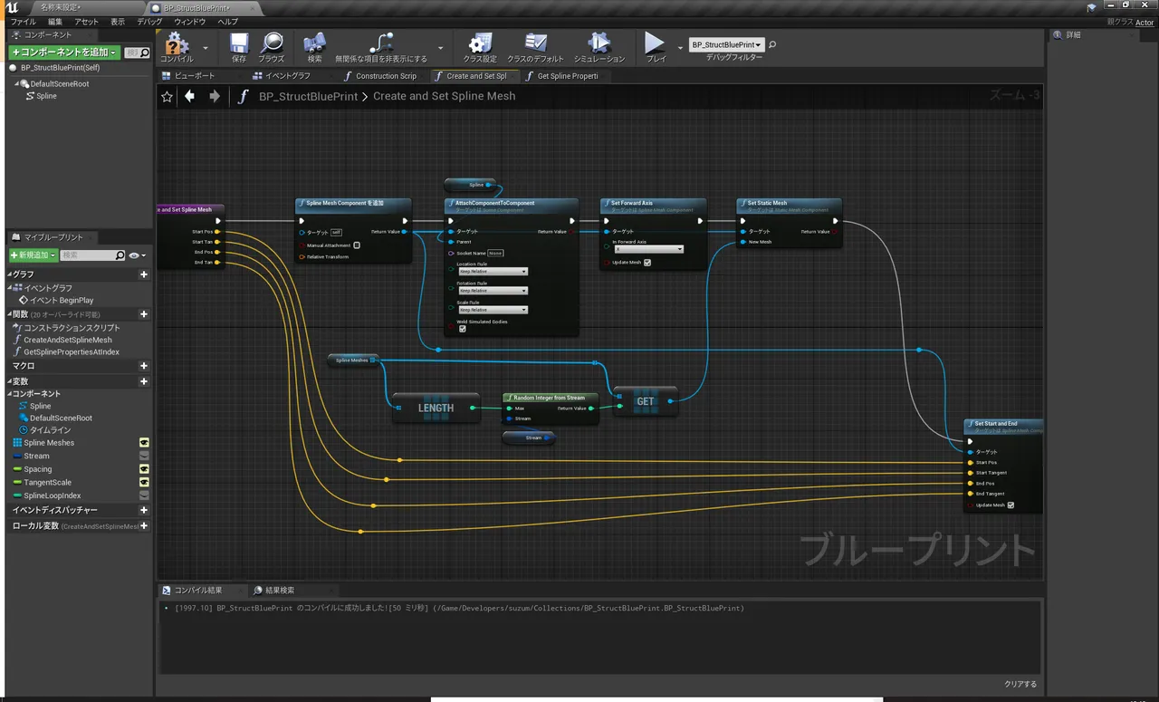Image resolution: width=1159 pixels, height=702 pixels.
Task: Open the Location Rule dropdown
Action: coord(493,272)
